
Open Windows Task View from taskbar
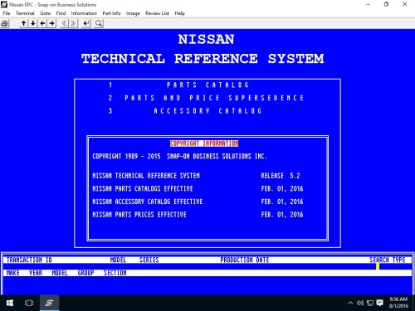click(x=29, y=303)
